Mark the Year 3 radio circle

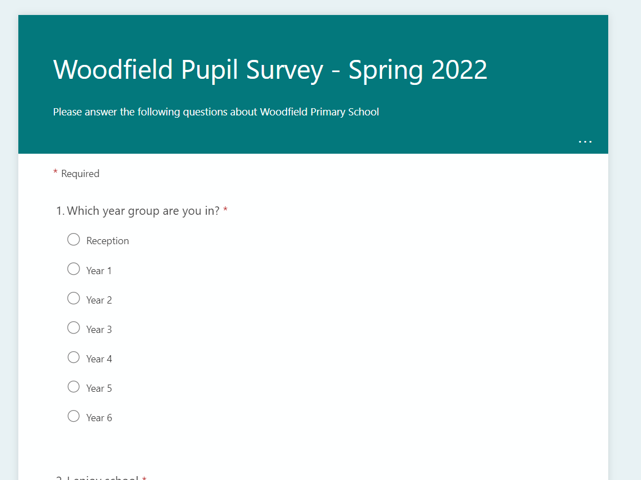click(73, 328)
